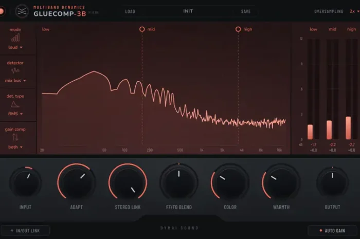The width and height of the screenshot is (360, 239).
Task: Click the low band gain reduction meter
Action: click(x=313, y=89)
